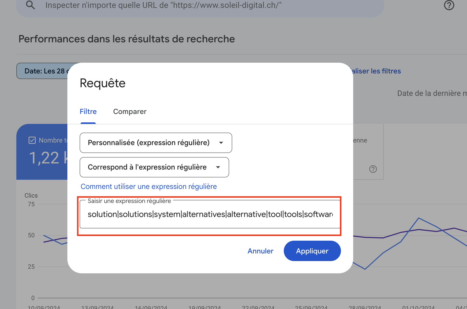Open the Correspond à l'expression régulière dropdown

click(x=154, y=167)
